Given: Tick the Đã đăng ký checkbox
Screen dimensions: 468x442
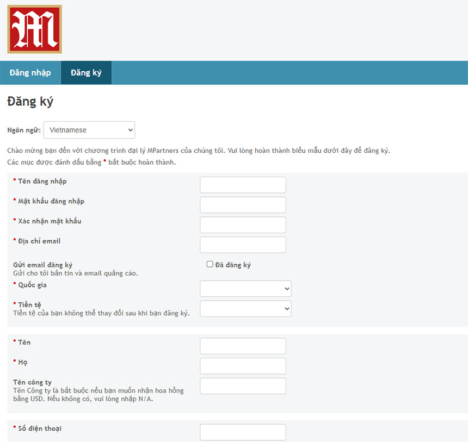Looking at the screenshot, I should coord(210,264).
